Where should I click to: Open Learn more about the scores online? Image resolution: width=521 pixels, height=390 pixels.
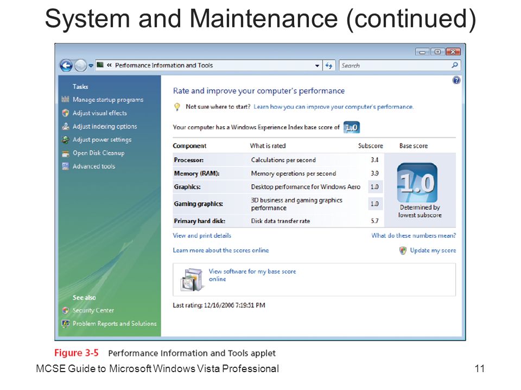221,250
